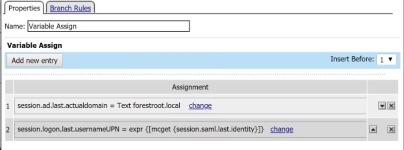Open the Branch Rules tab
The width and height of the screenshot is (404, 150).
coord(70,8)
